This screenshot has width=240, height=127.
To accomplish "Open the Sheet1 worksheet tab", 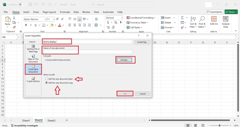I will coord(26,120).
